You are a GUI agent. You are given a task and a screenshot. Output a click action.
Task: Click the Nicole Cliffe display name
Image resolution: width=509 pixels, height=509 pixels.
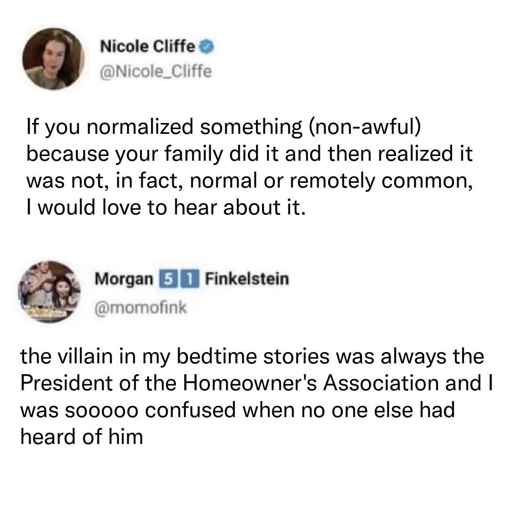point(148,47)
